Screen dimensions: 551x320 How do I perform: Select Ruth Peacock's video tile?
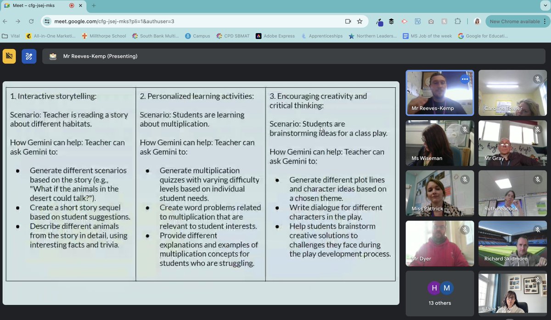click(512, 193)
